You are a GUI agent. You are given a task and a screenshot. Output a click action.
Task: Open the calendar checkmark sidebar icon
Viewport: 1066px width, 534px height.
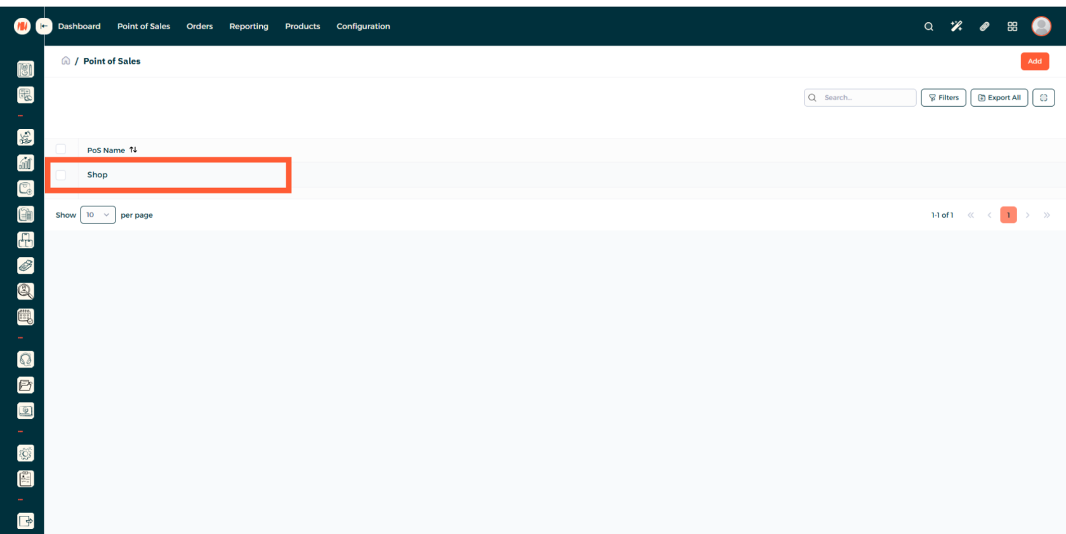click(25, 317)
